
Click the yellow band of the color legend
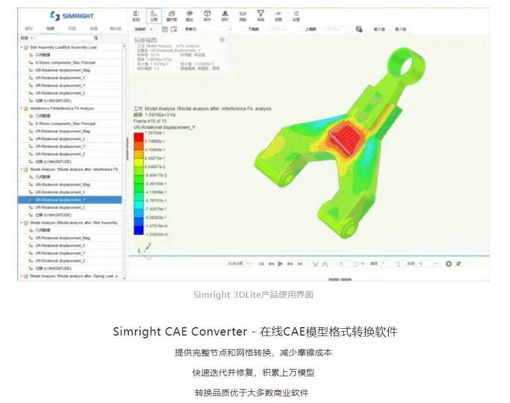(x=138, y=163)
